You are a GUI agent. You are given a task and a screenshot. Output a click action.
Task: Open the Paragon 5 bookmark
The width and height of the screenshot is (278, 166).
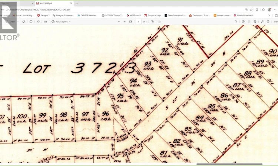pyautogui.click(x=43, y=15)
